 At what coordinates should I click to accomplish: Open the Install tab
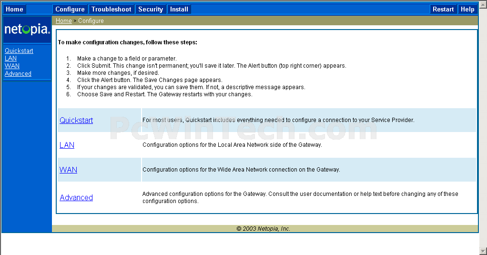point(179,10)
